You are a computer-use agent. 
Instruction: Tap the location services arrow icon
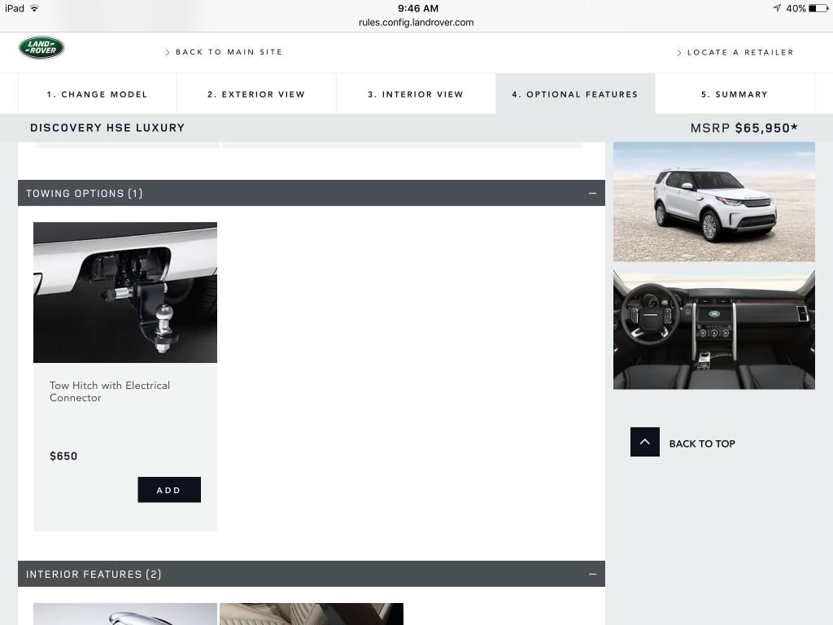[777, 8]
